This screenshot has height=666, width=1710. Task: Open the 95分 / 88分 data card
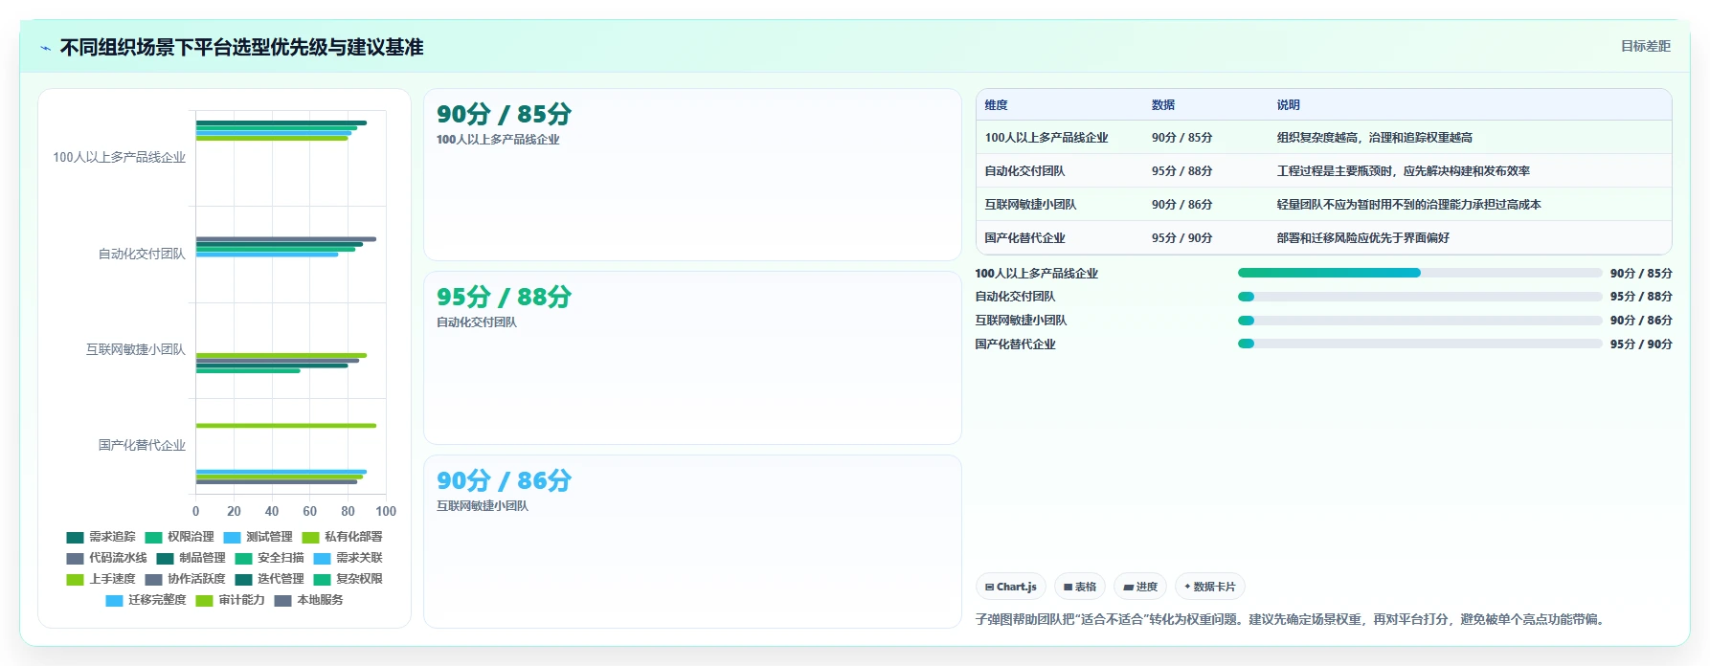[692, 358]
